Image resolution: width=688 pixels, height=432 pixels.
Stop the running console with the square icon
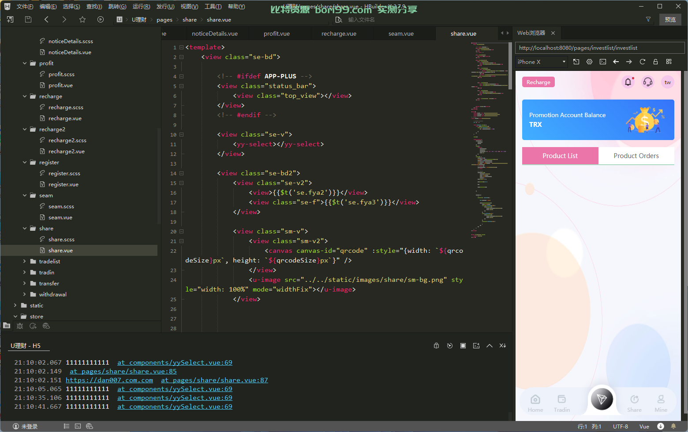coord(463,346)
